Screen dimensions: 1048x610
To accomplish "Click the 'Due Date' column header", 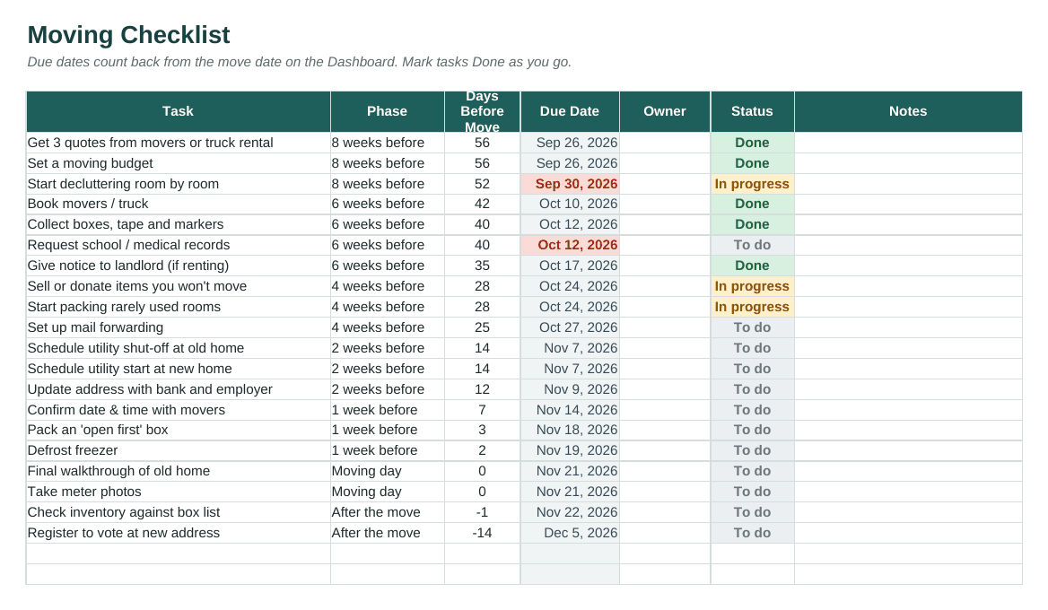I will click(570, 111).
